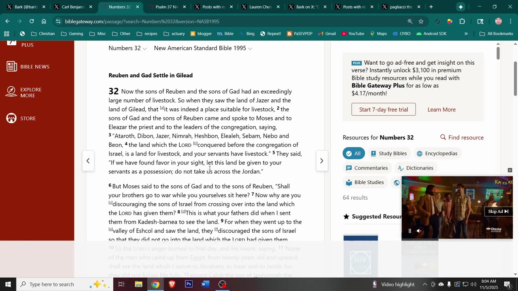Go to next chapter arrow
Image resolution: width=518 pixels, height=291 pixels.
point(322,161)
